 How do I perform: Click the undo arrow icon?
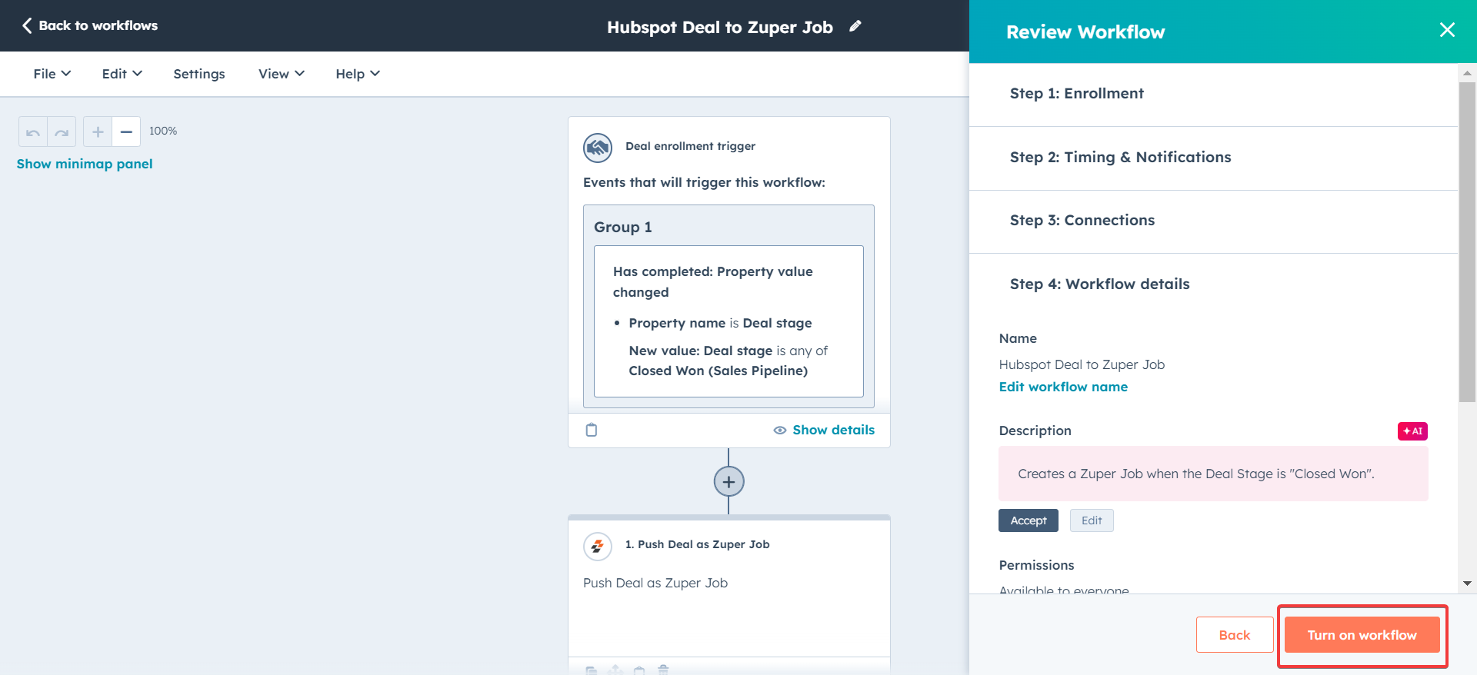point(33,132)
